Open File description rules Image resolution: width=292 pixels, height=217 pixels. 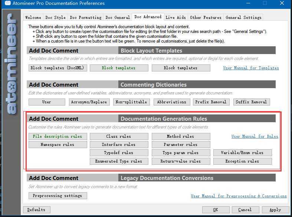[58, 136]
